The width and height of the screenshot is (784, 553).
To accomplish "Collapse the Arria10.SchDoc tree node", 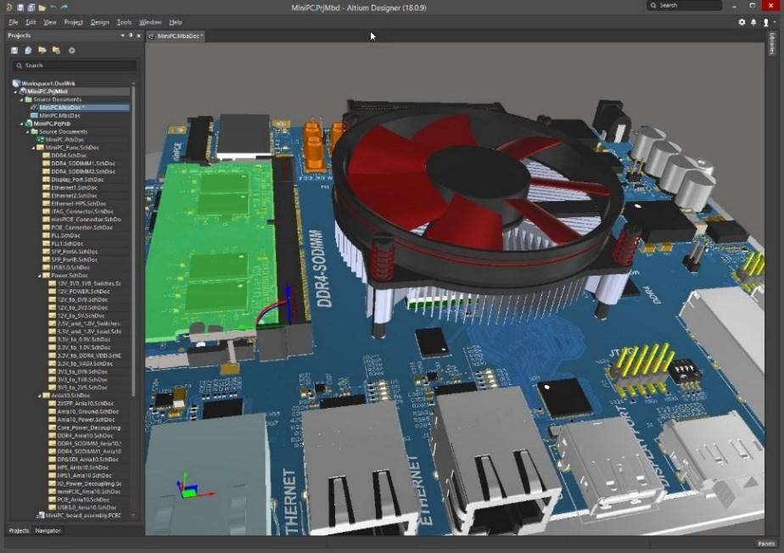I will [40, 395].
